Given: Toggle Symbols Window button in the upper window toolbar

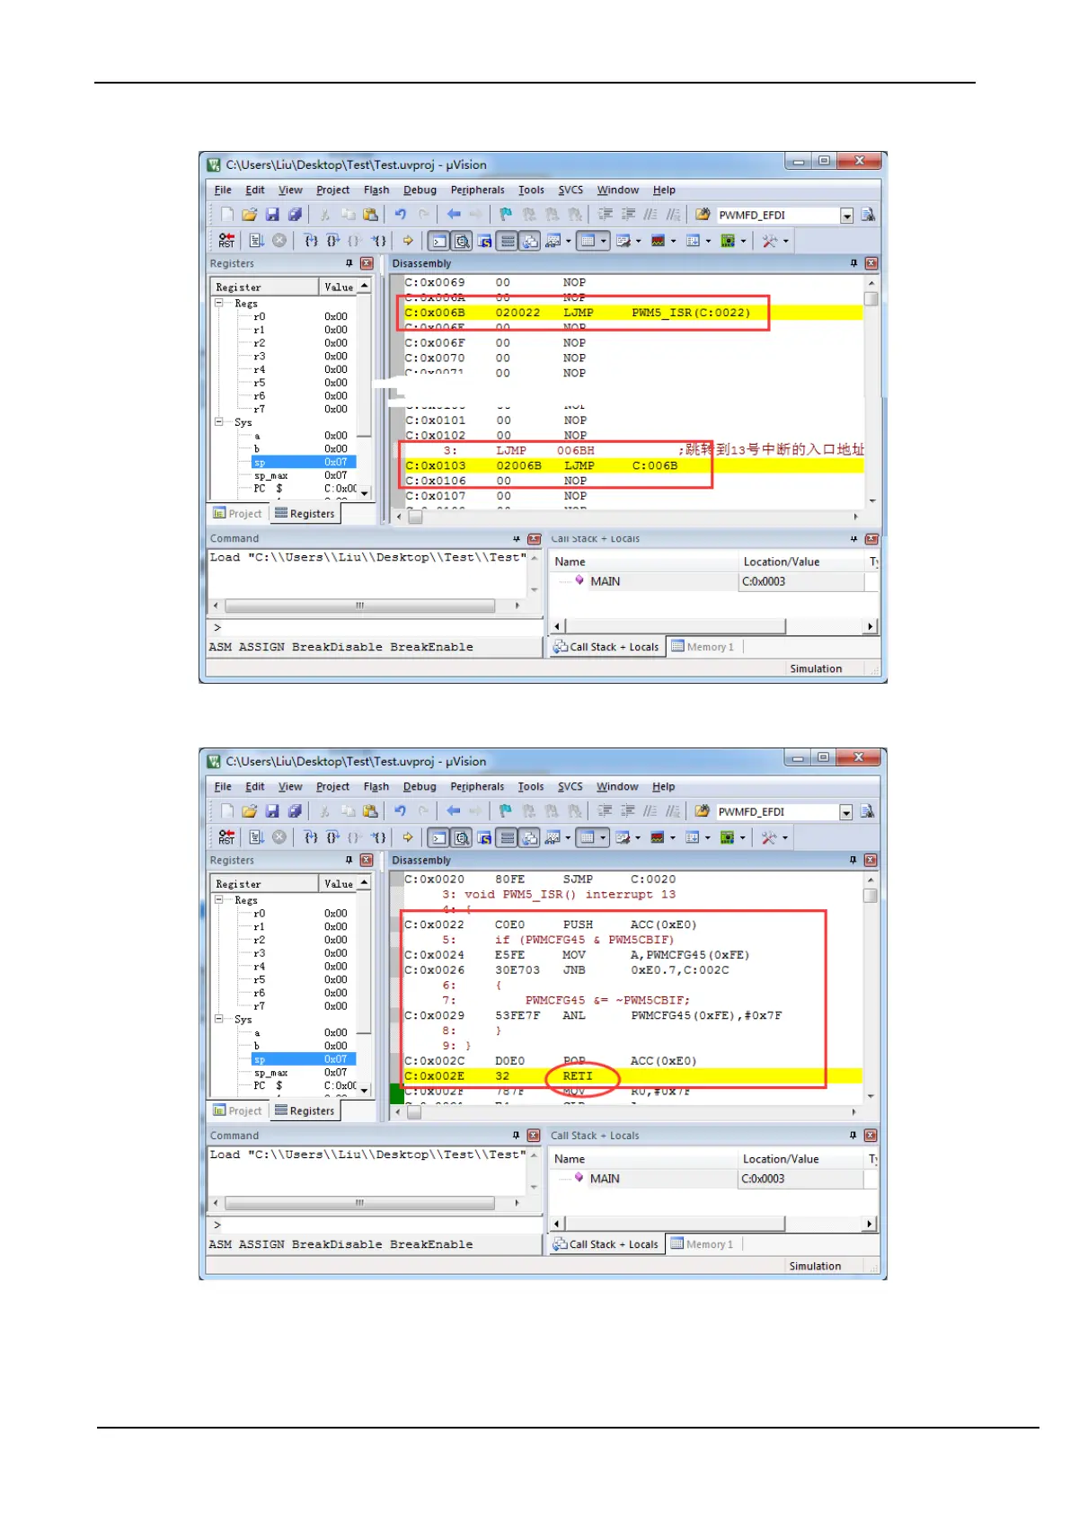Looking at the screenshot, I should point(484,241).
